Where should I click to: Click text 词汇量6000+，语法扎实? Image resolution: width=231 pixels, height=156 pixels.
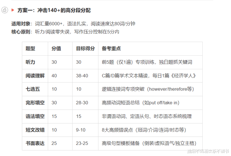pyautogui.click(x=61, y=23)
